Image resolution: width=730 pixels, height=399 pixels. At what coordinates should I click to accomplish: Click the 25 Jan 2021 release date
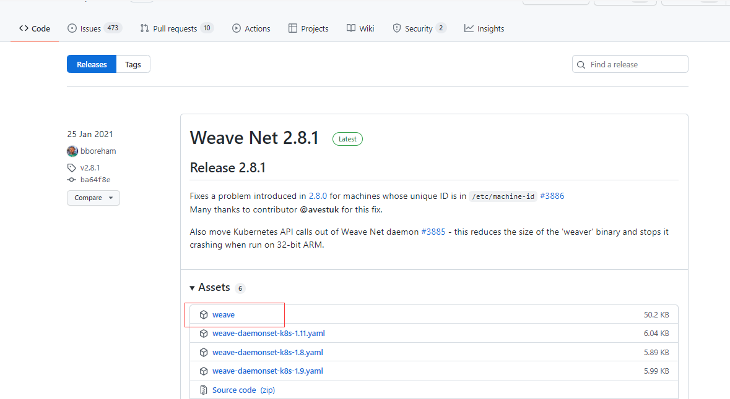[90, 134]
